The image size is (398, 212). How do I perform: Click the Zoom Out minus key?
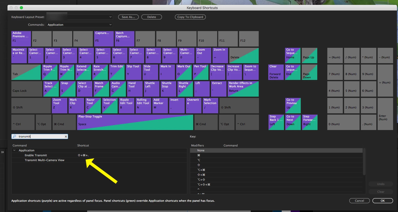point(204,55)
